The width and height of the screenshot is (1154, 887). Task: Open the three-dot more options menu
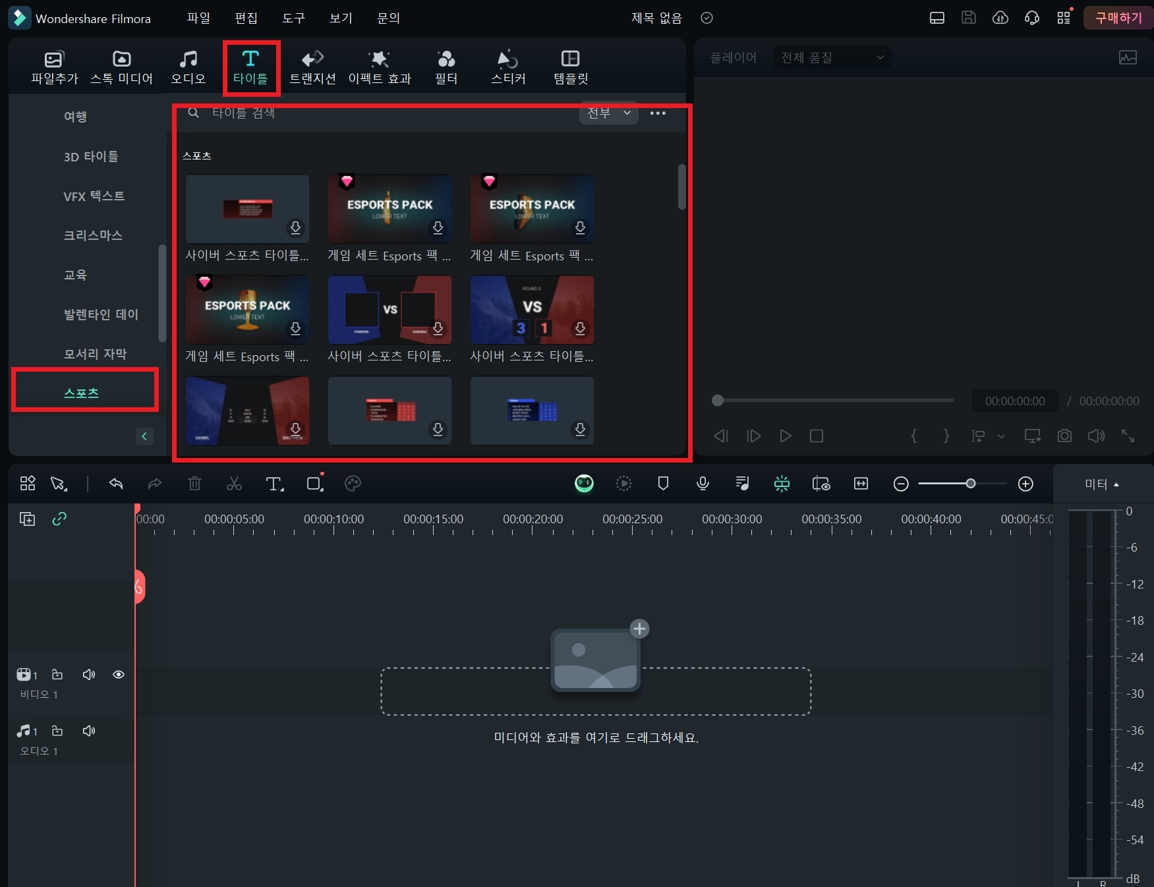click(658, 113)
